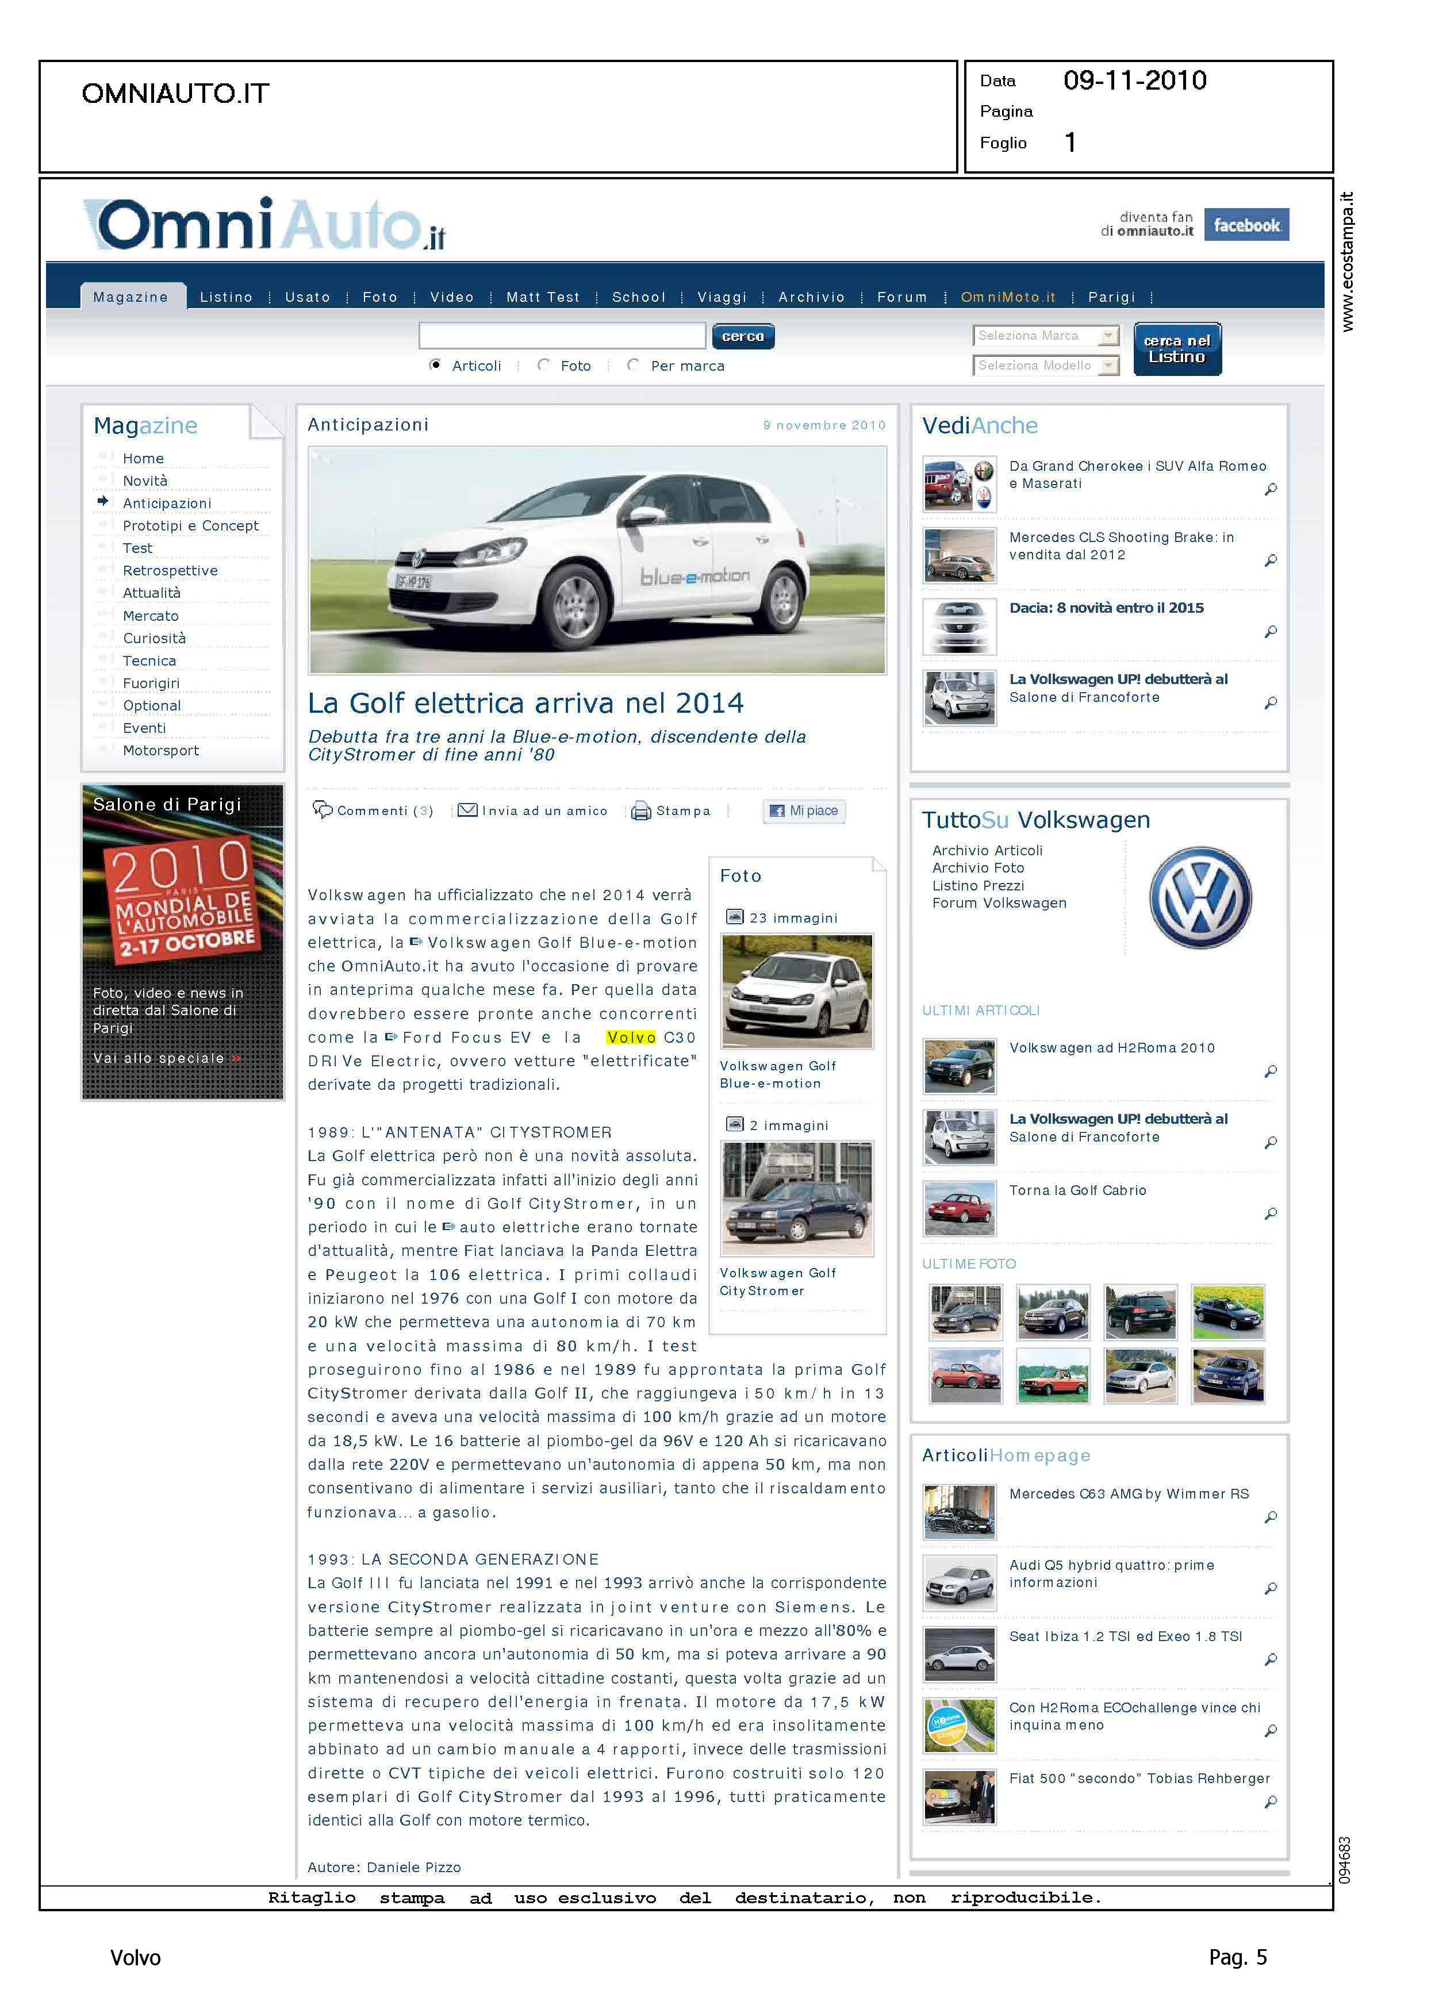Switch to the Matt Test tab
Screen dimensions: 1435x2013
[x=543, y=298]
